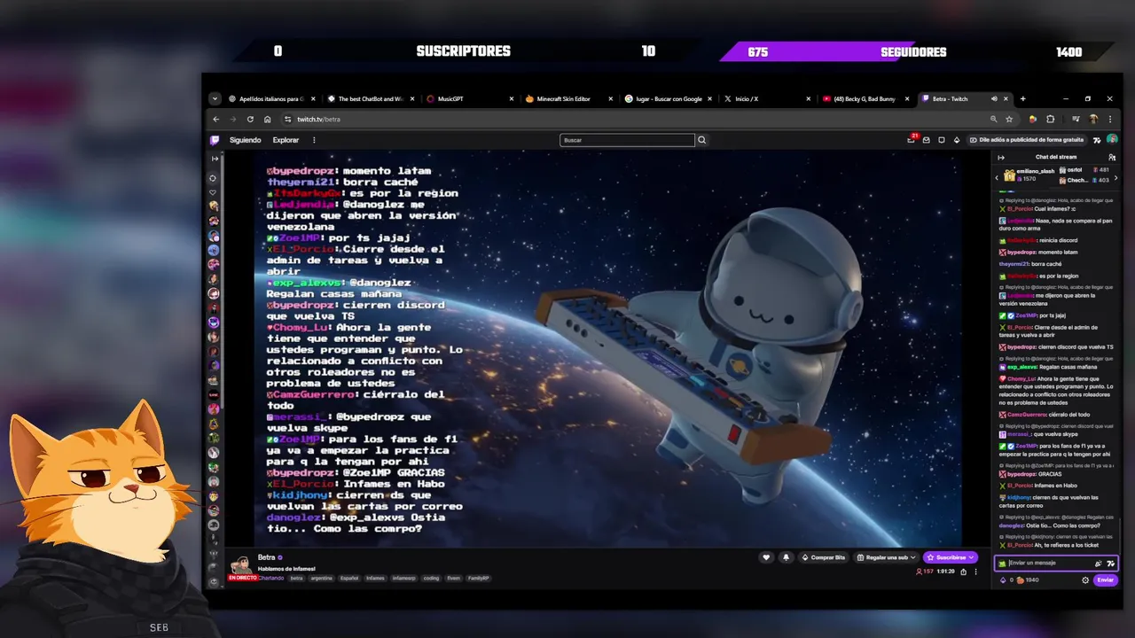1135x638 pixels.
Task: Open the Bits diamond icon in header
Action: point(957,140)
